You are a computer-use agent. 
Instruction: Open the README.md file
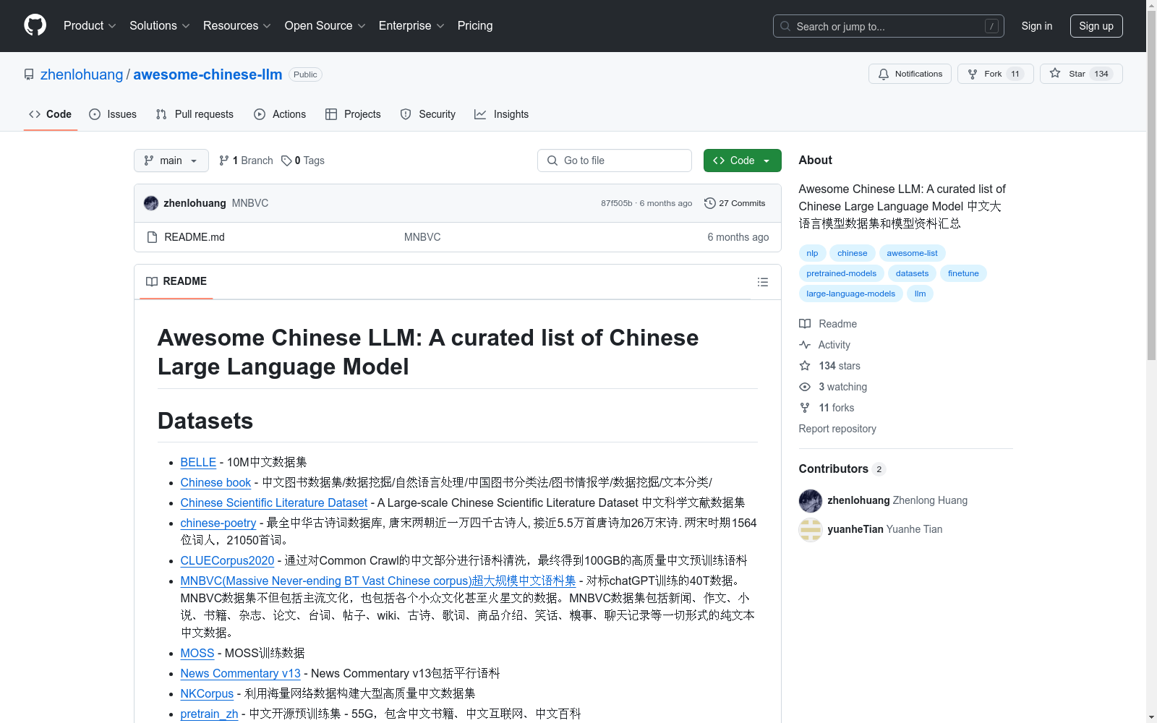coord(195,237)
